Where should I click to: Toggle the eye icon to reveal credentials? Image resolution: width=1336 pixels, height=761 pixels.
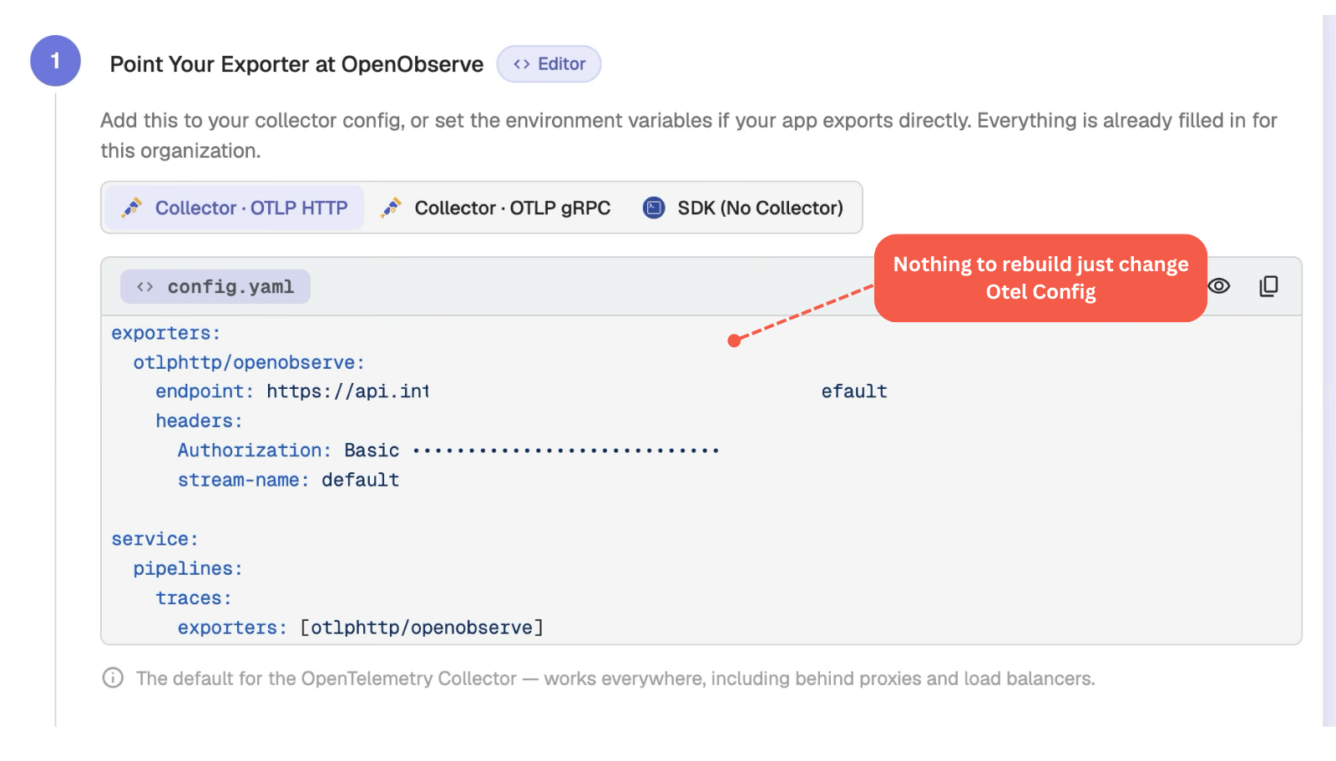point(1219,286)
